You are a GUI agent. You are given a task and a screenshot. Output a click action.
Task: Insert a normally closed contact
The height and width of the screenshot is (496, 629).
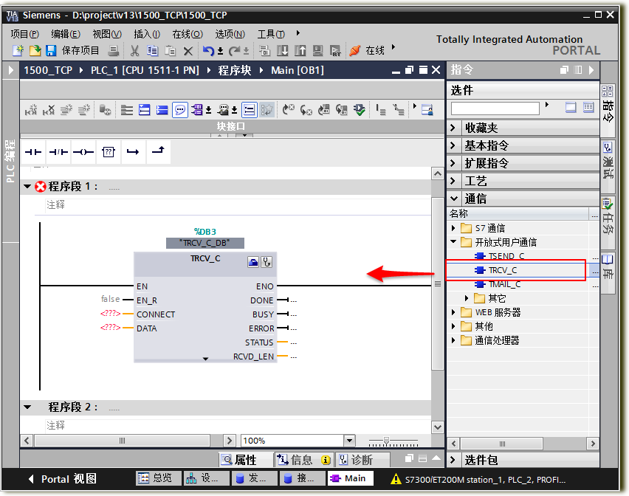(58, 152)
